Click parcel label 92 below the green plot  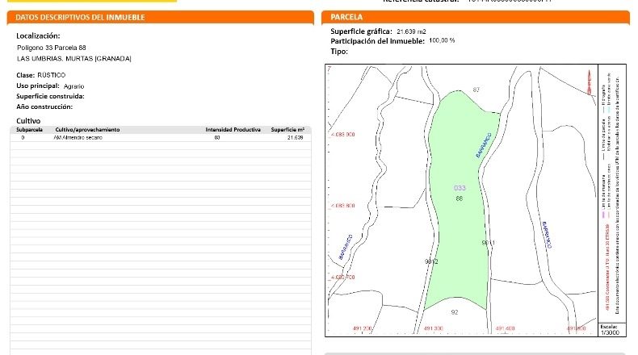click(x=455, y=312)
